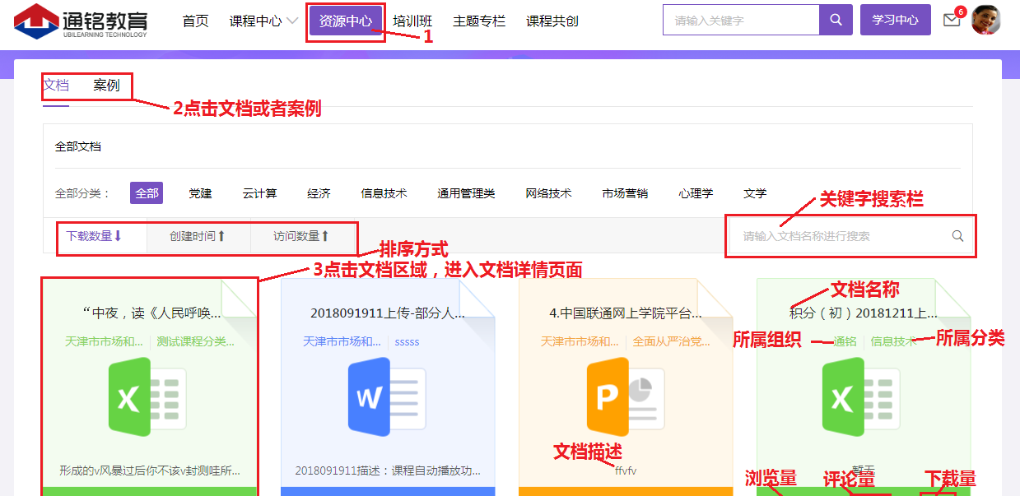This screenshot has height=496, width=1020.
Task: Filter by 信息技术 category
Action: tap(384, 193)
